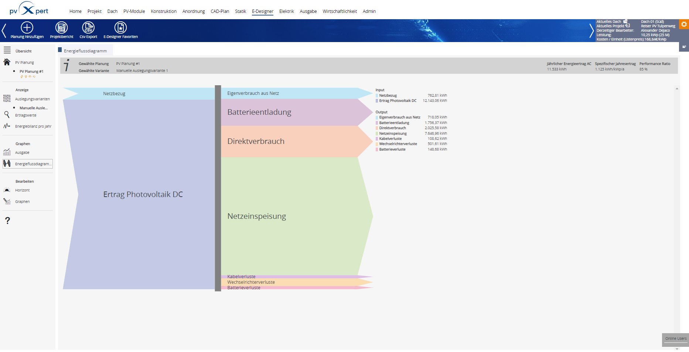Click the Horizont sun icon

(x=7, y=190)
